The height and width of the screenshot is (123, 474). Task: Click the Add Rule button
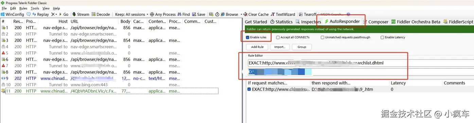258,47
